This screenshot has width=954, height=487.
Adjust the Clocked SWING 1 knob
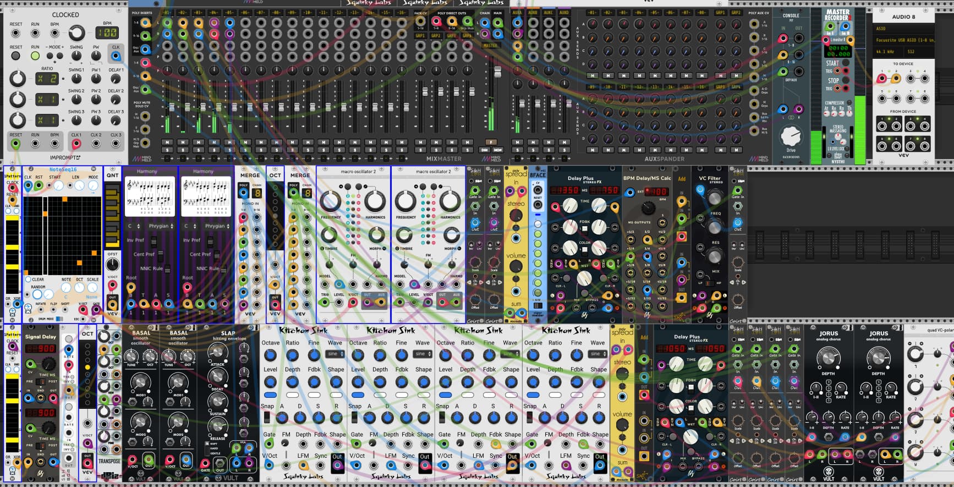(x=76, y=79)
